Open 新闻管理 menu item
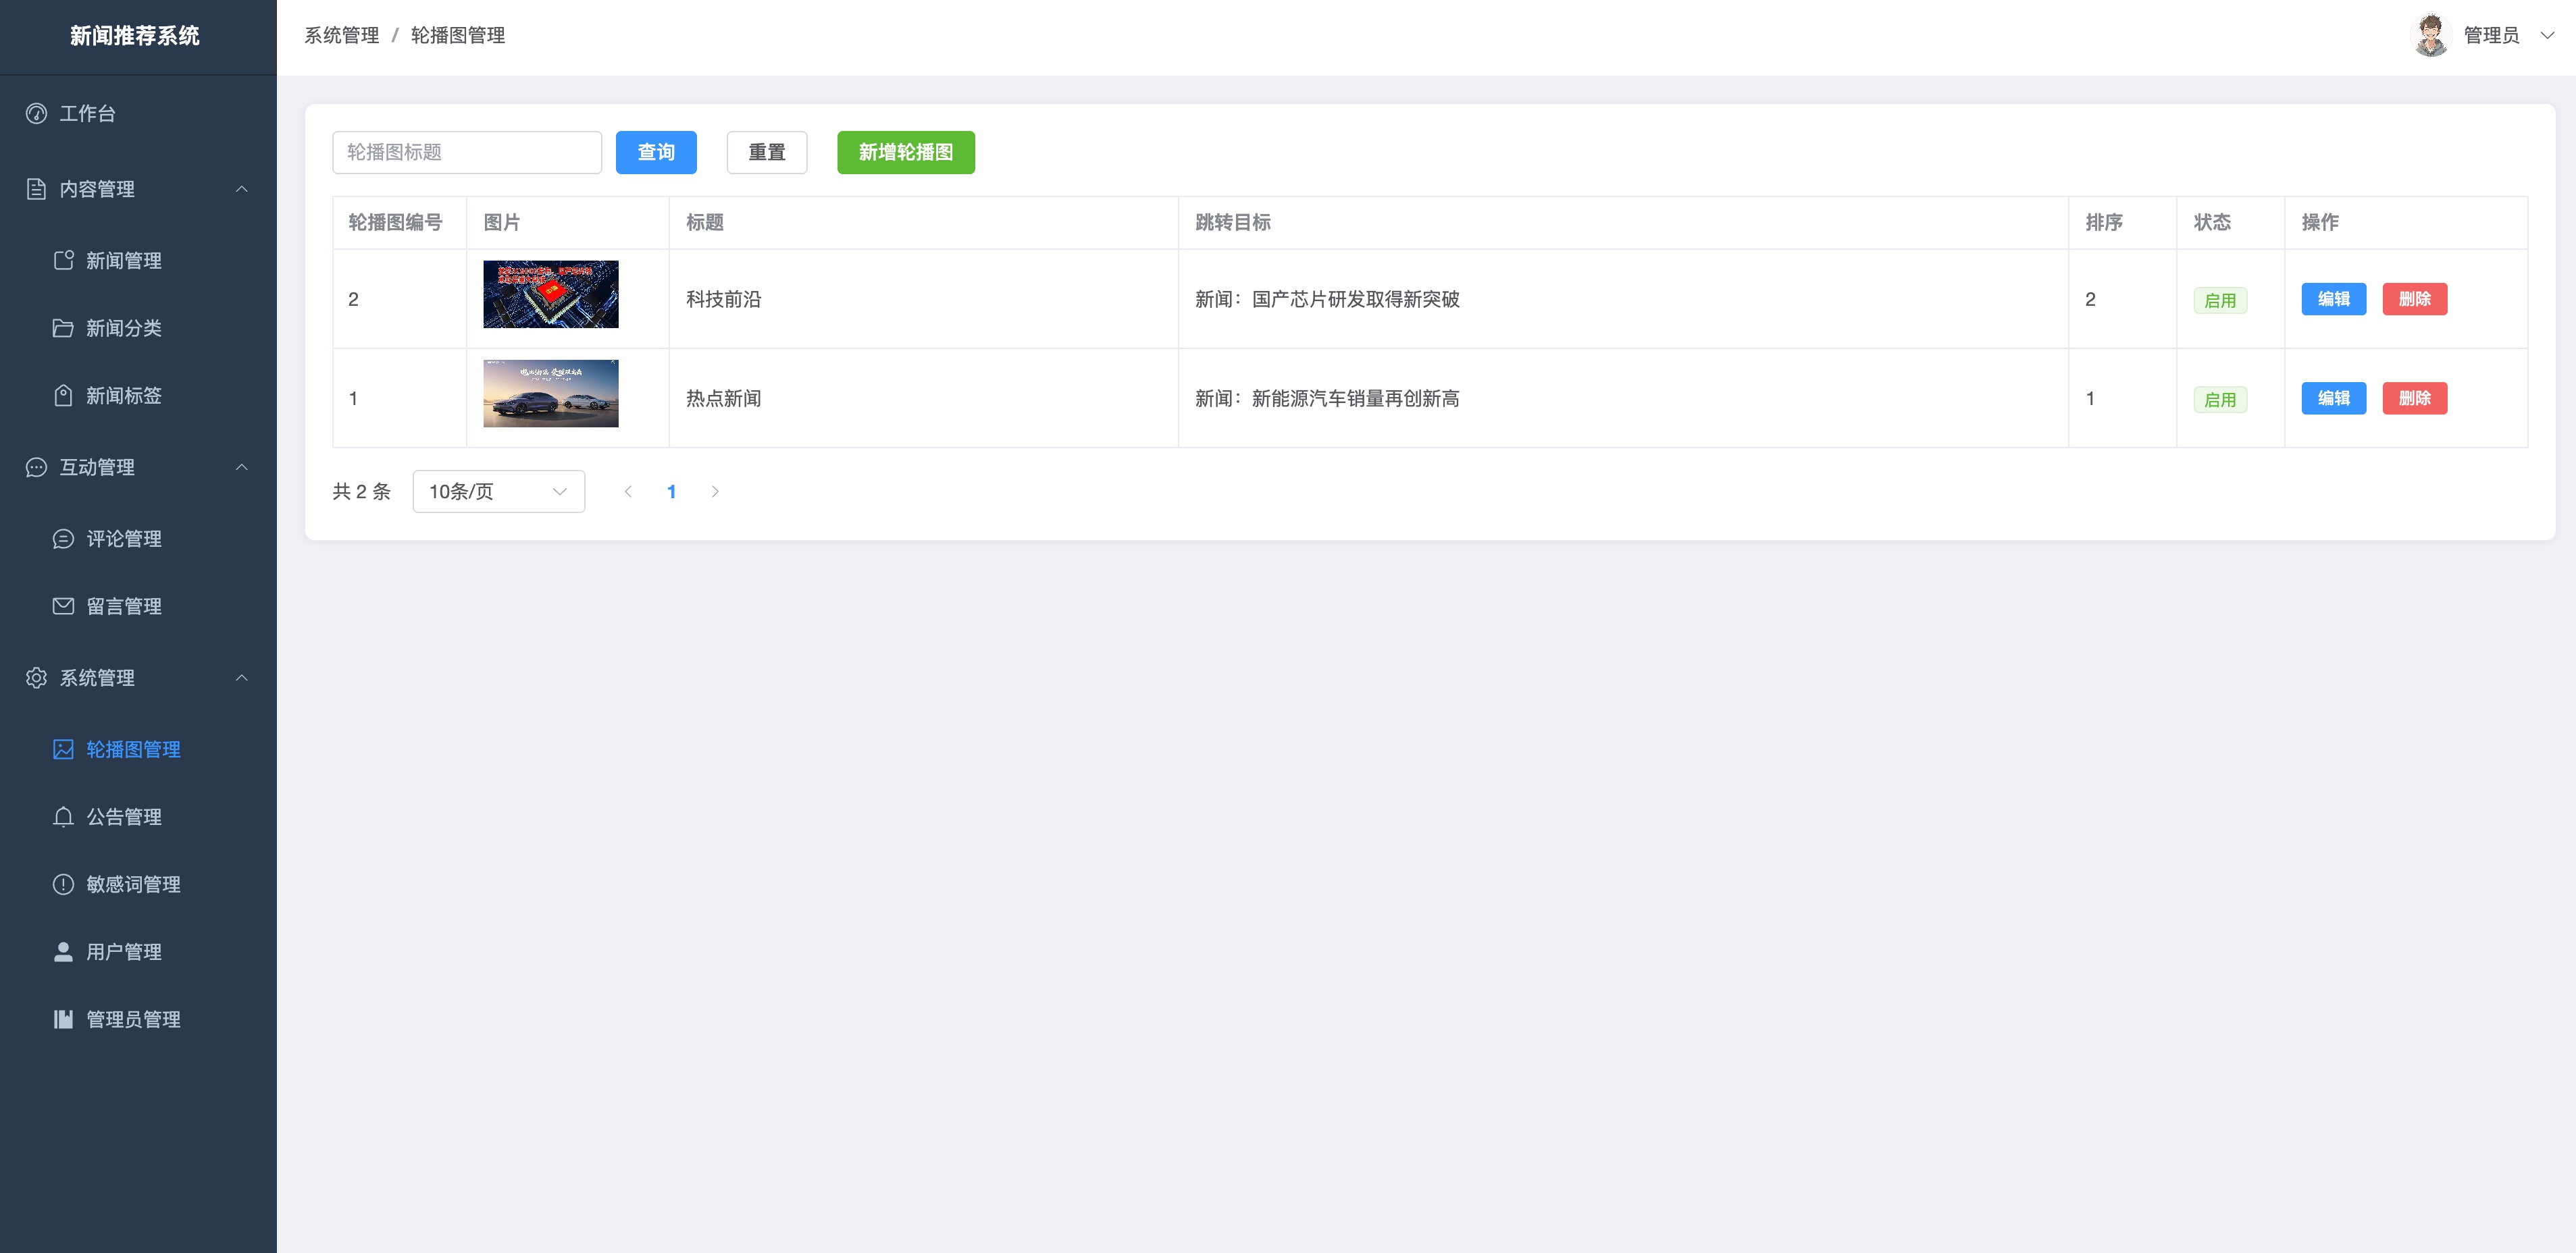This screenshot has width=2576, height=1253. click(138, 261)
